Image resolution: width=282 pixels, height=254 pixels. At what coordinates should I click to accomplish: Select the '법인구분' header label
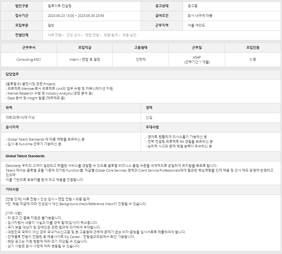[22, 6]
